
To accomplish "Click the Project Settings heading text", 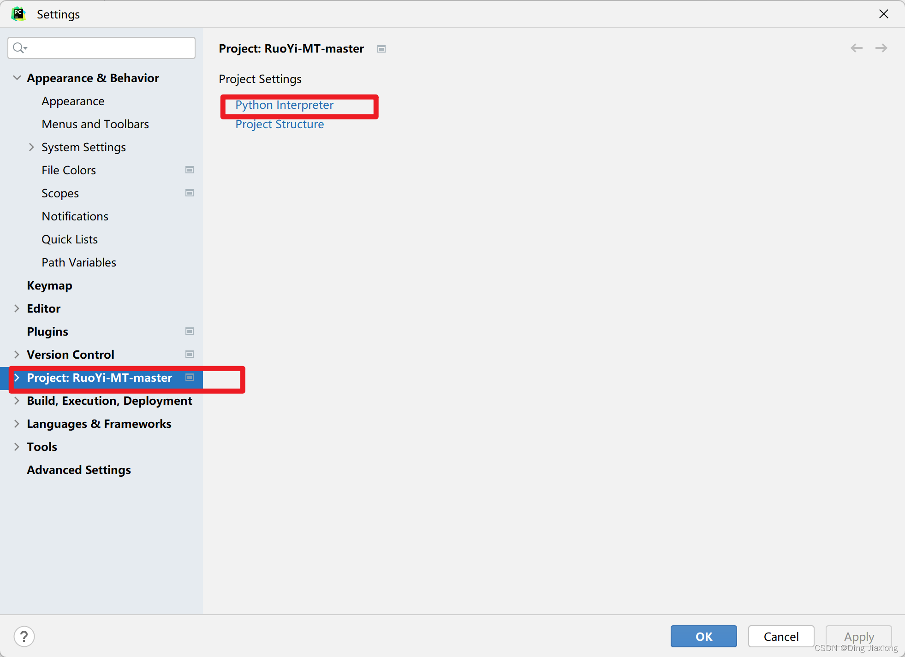I will click(260, 79).
